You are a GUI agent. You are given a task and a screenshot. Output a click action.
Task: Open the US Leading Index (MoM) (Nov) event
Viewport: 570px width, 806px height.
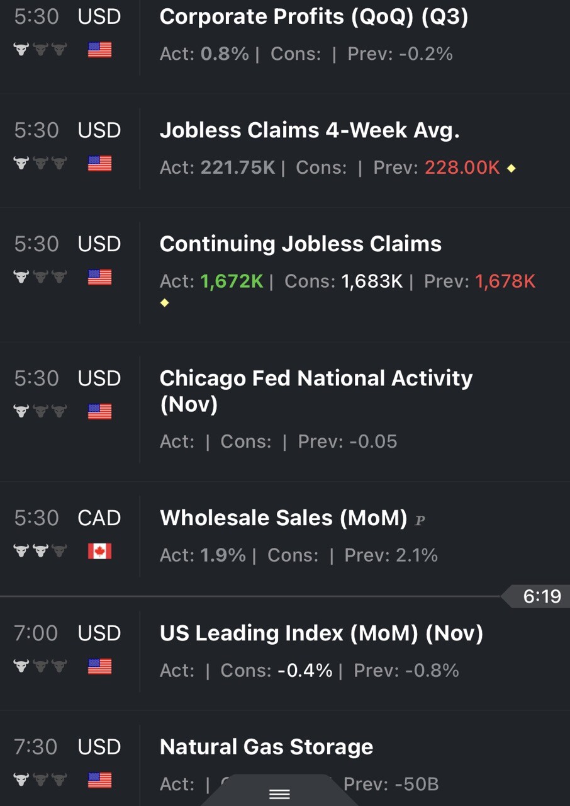tap(321, 633)
